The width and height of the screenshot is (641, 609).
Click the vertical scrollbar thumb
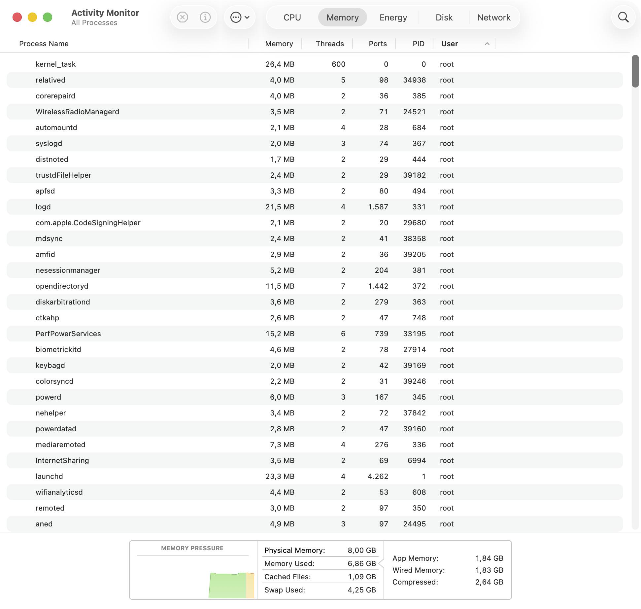[635, 71]
